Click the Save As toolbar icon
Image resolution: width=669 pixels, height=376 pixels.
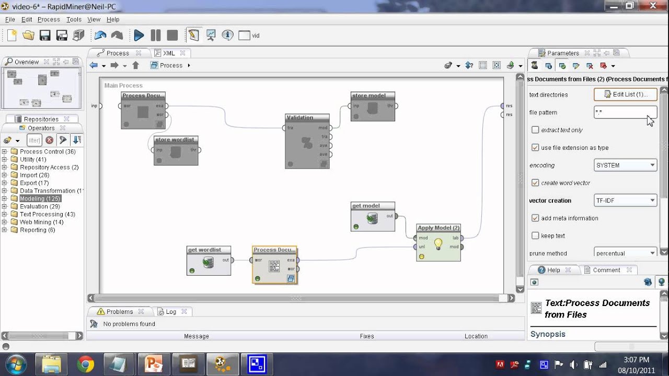pyautogui.click(x=62, y=36)
